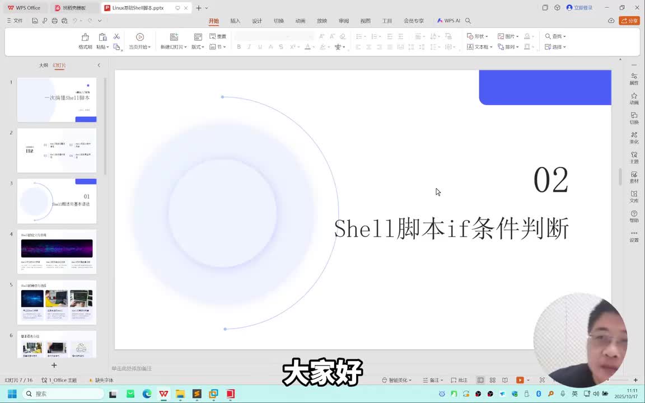This screenshot has height=403, width=645.
Task: Open the Shapes (形状) dropdown
Action: tap(478, 36)
